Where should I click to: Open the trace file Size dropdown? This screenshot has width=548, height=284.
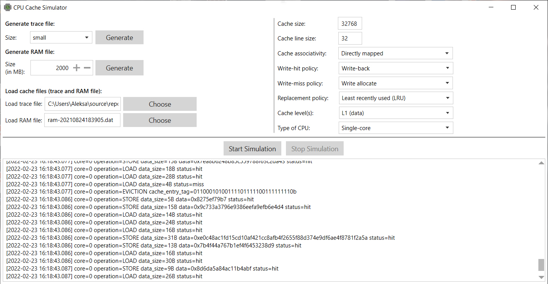pos(61,37)
